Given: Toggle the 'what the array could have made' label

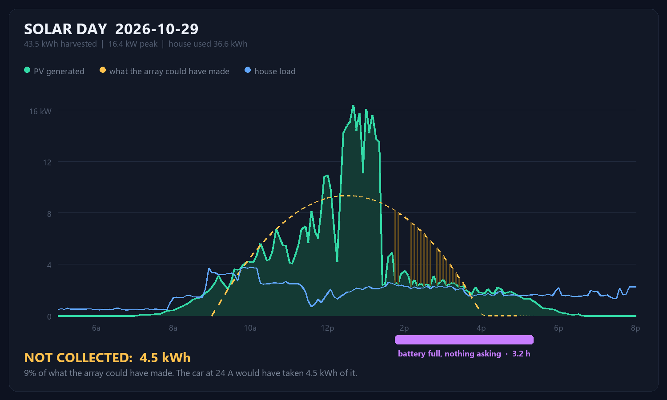Looking at the screenshot, I should pos(169,71).
